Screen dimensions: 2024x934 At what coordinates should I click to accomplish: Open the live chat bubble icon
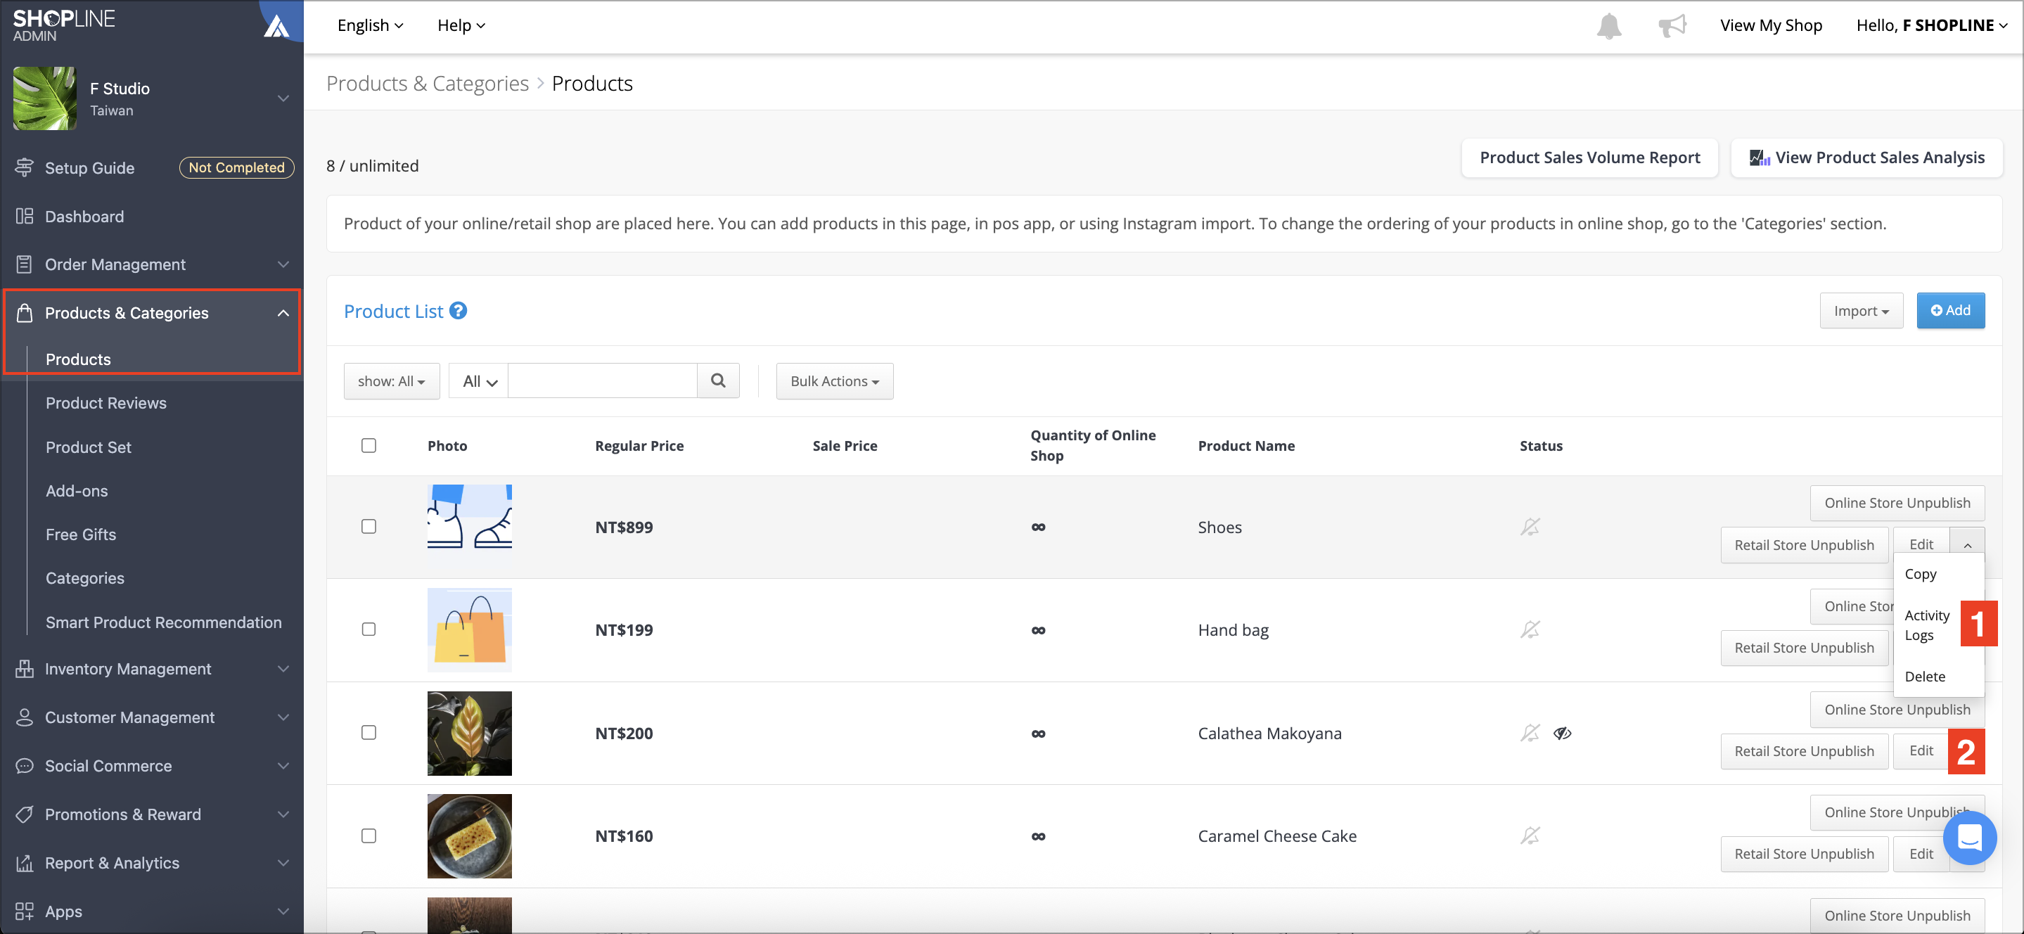point(1969,838)
